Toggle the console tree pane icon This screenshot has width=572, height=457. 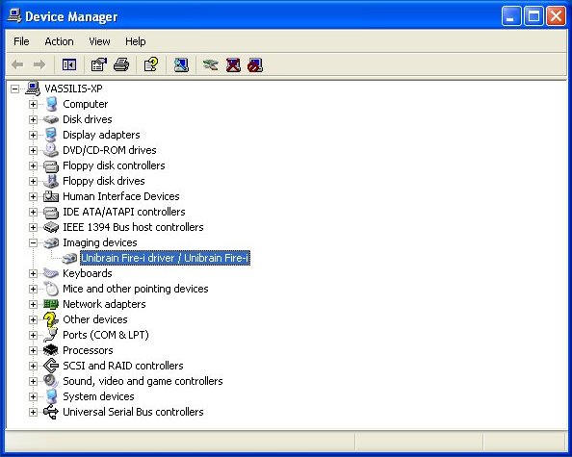[69, 65]
